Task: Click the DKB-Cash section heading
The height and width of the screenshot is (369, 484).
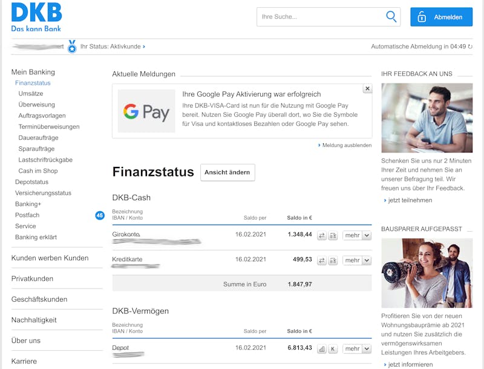Action: (x=131, y=198)
